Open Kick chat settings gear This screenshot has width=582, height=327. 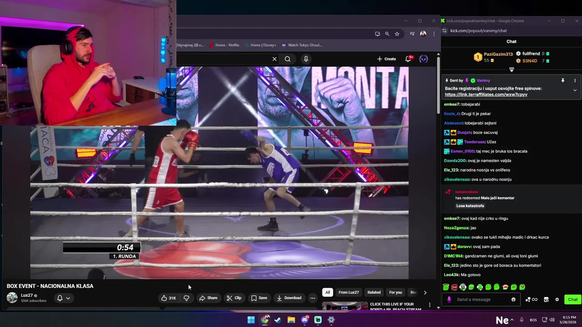click(557, 299)
